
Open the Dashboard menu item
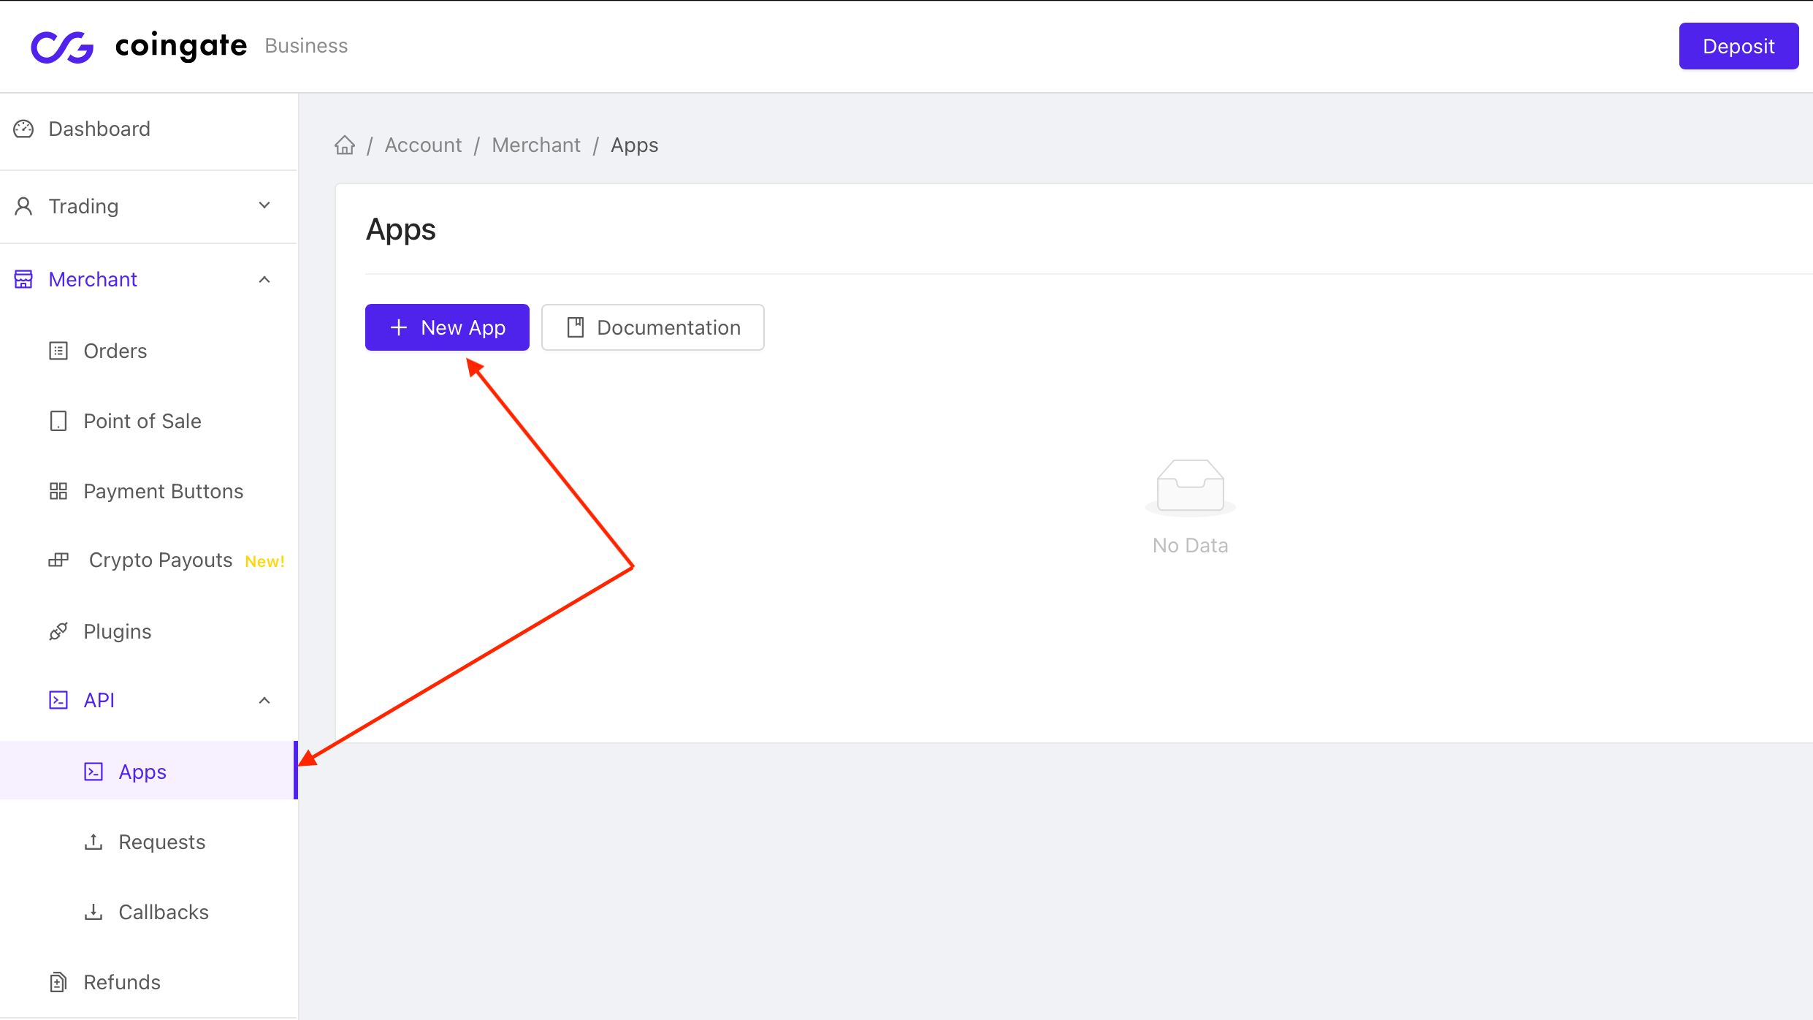coord(149,129)
